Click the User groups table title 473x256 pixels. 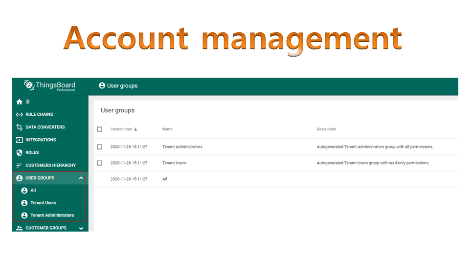[118, 110]
